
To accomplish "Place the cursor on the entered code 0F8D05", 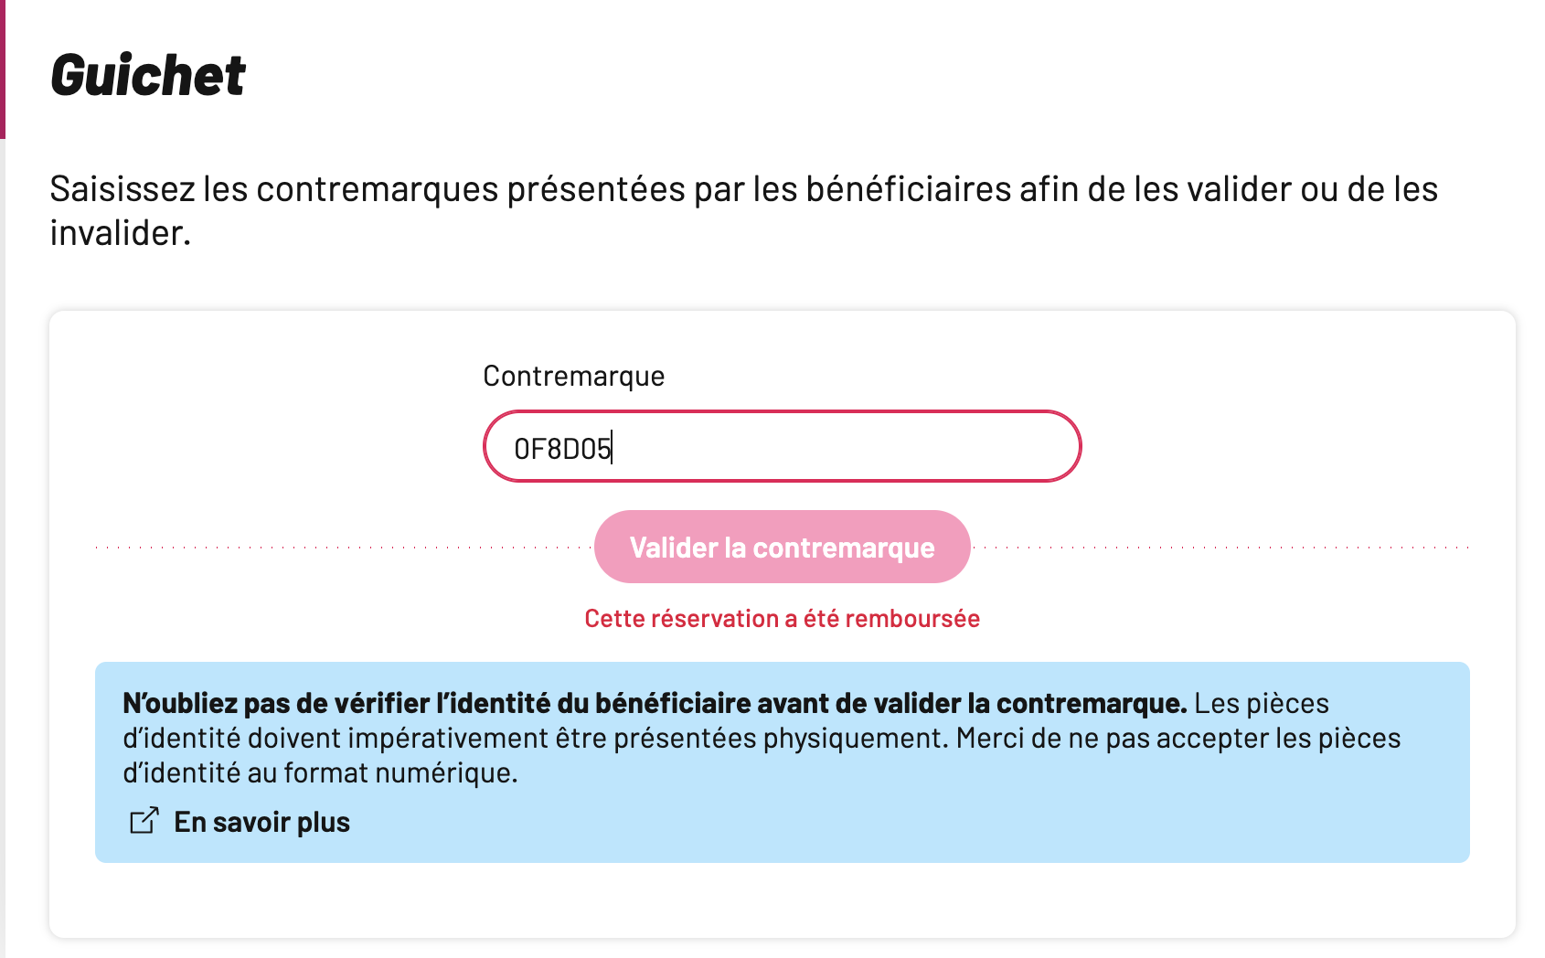I will (x=562, y=449).
